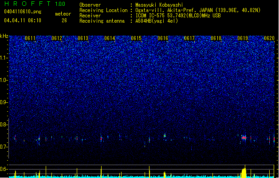This screenshot has width=279, height=178.
Task: Click the kHz axis unit label
Action: pyautogui.click(x=4, y=36)
